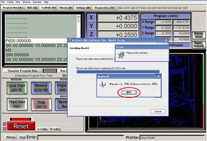
Task: Open the Wizards menu
Action: (x=26, y=2)
